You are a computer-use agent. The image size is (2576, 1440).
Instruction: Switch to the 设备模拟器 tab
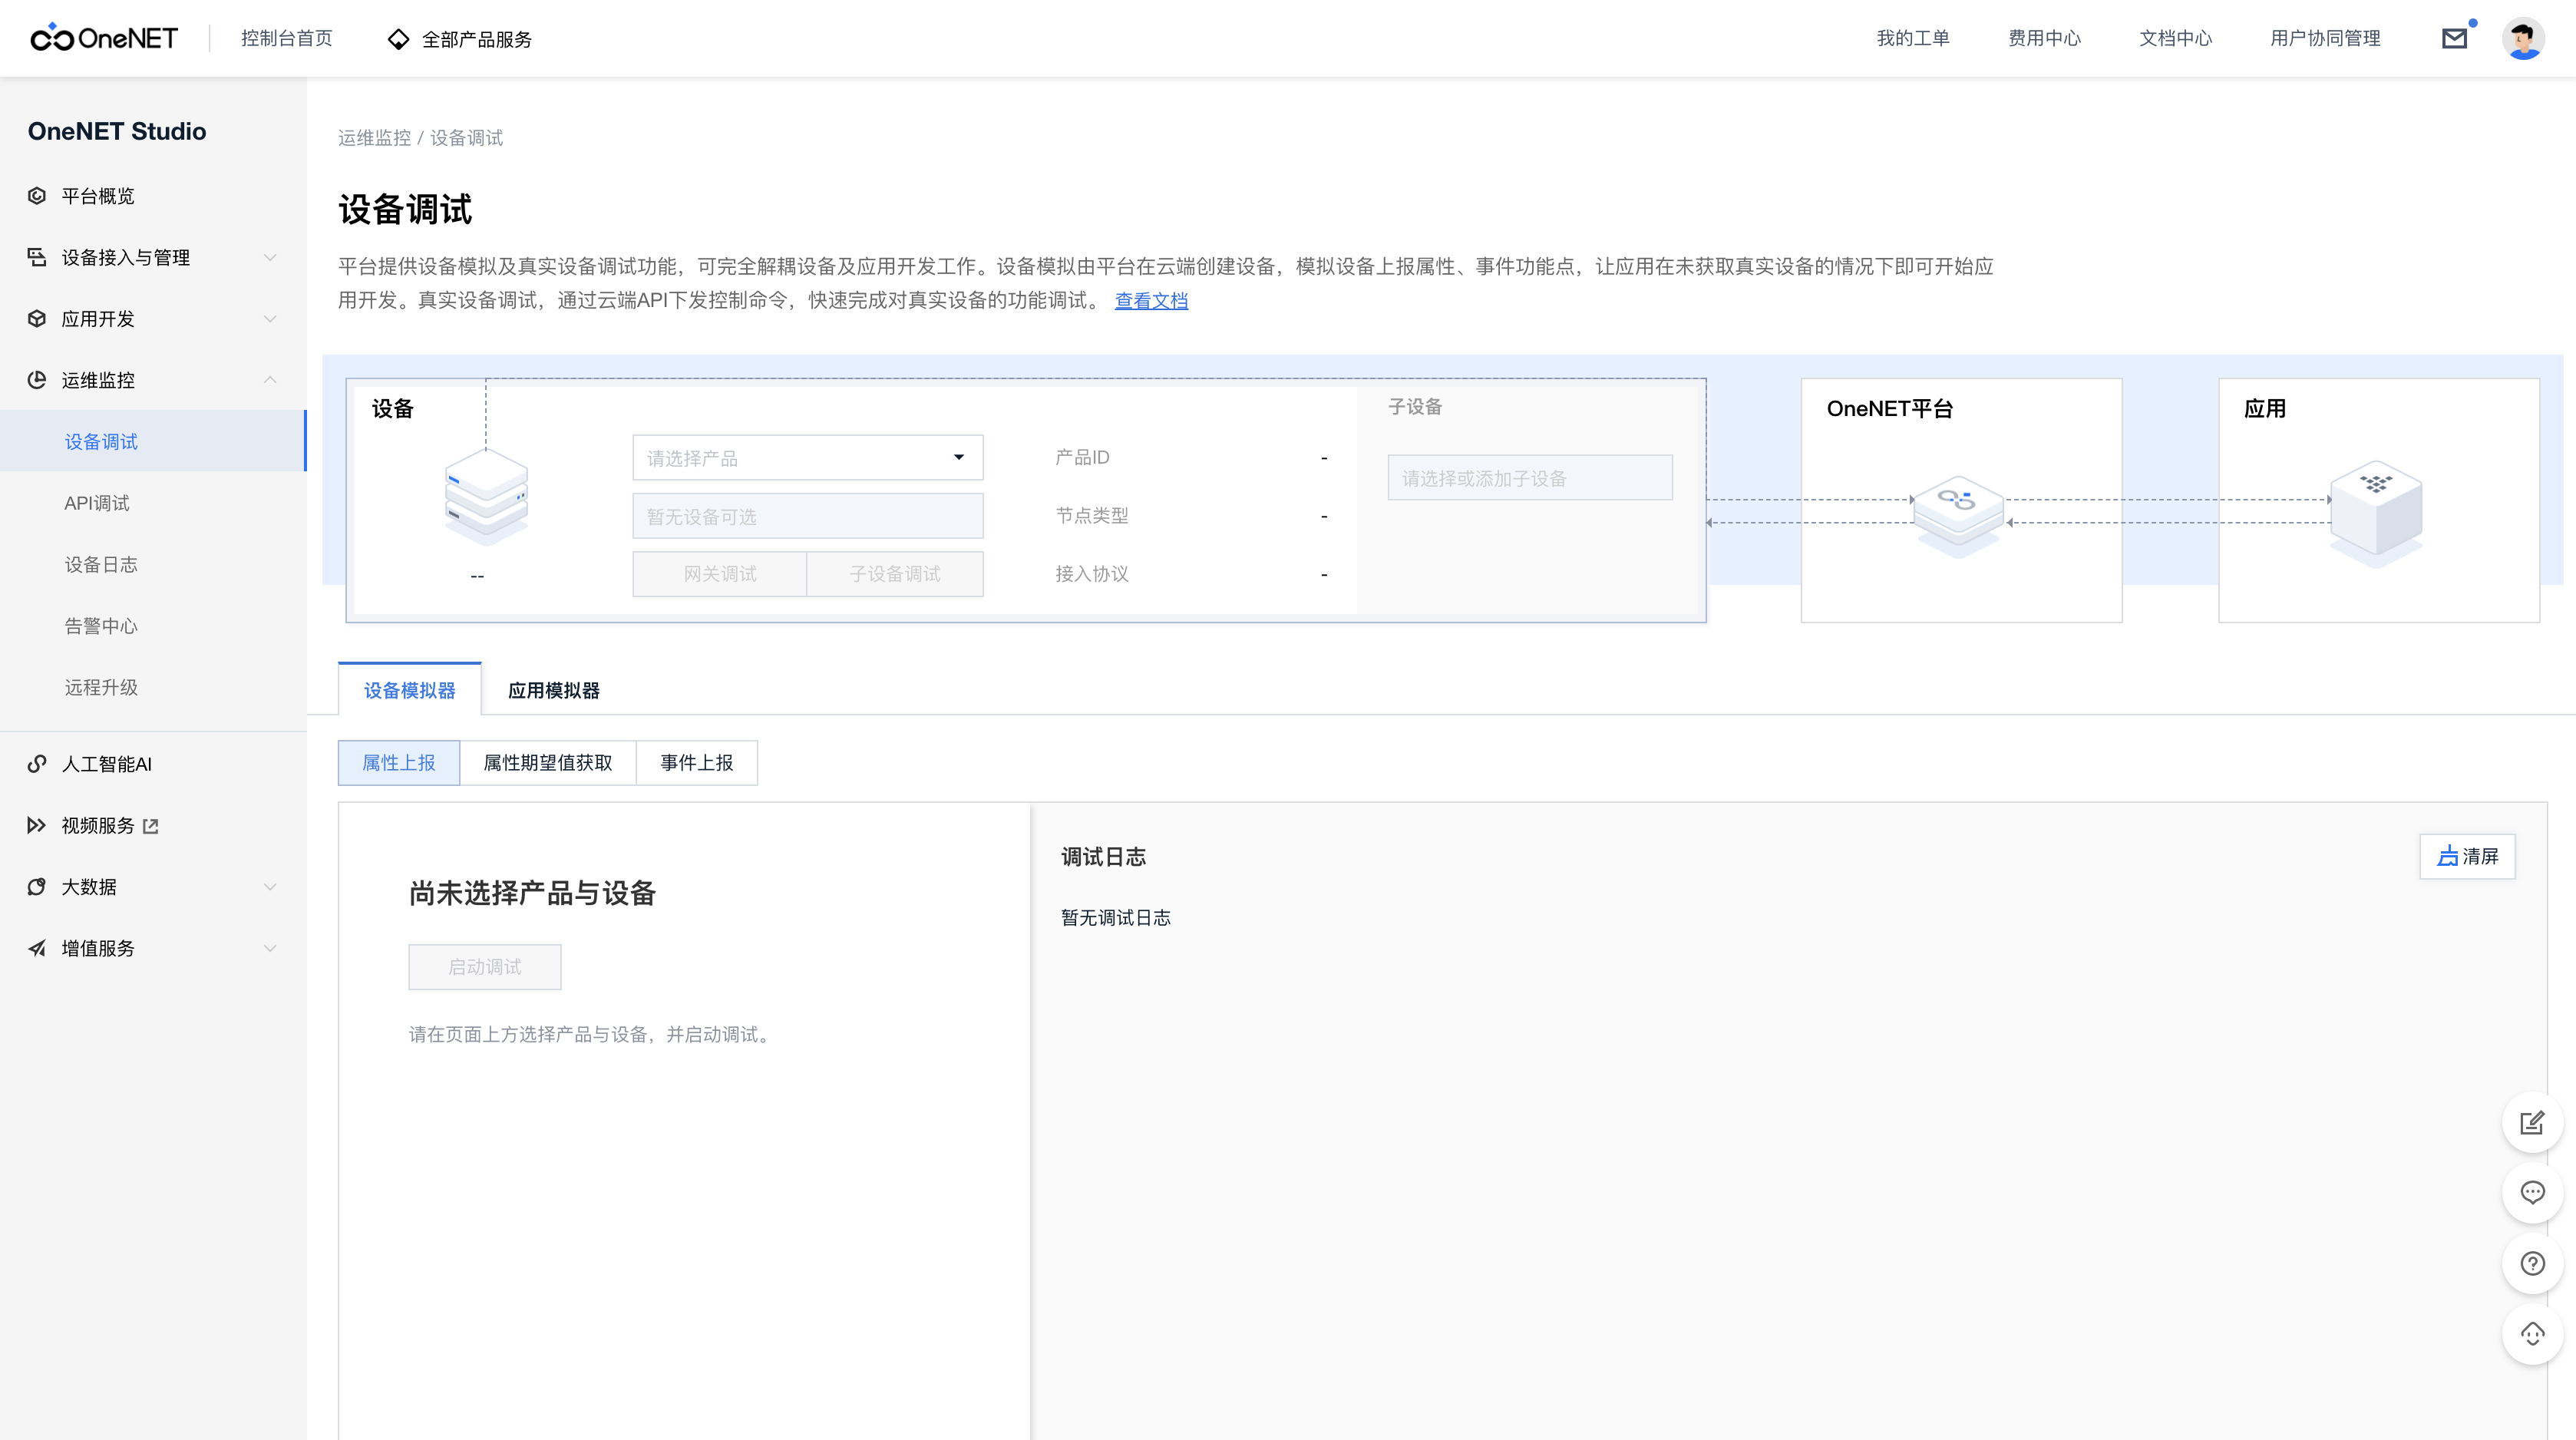[x=409, y=690]
